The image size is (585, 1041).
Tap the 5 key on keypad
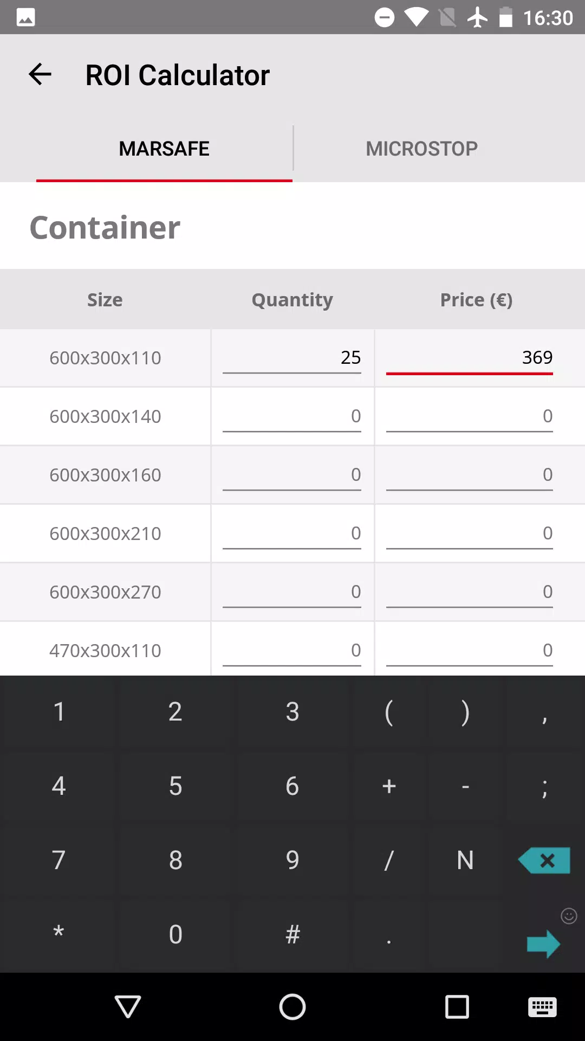point(175,786)
